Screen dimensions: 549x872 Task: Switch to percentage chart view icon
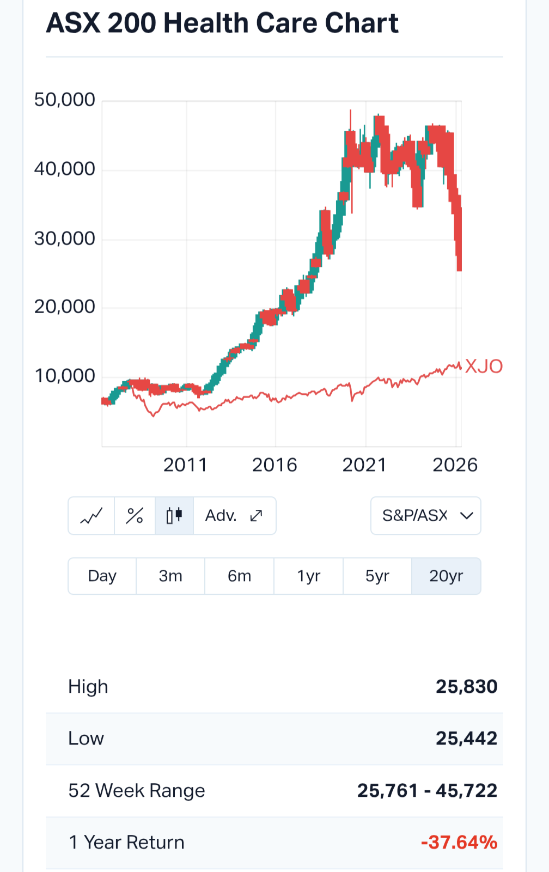click(x=135, y=515)
